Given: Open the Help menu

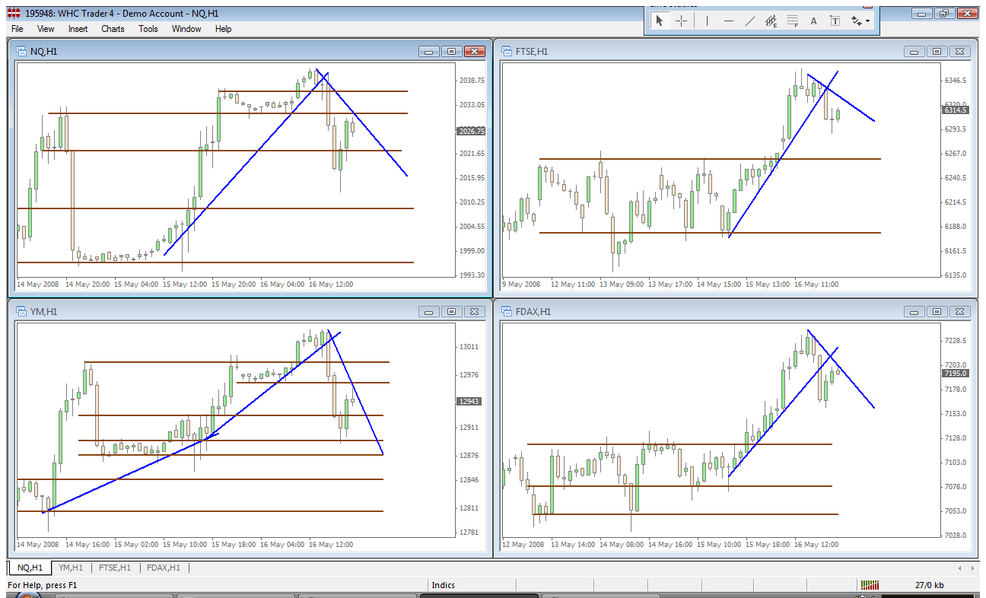Looking at the screenshot, I should click(x=223, y=29).
